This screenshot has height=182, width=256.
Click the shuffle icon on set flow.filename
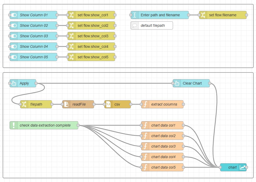[x=203, y=15]
